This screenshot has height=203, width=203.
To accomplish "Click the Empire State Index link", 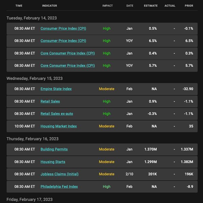I will [x=56, y=89].
